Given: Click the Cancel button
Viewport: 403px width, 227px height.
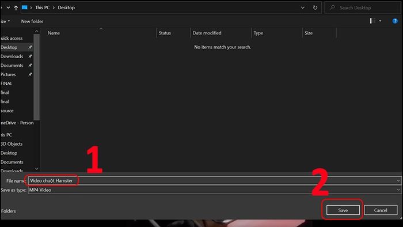Looking at the screenshot, I should [x=381, y=210].
